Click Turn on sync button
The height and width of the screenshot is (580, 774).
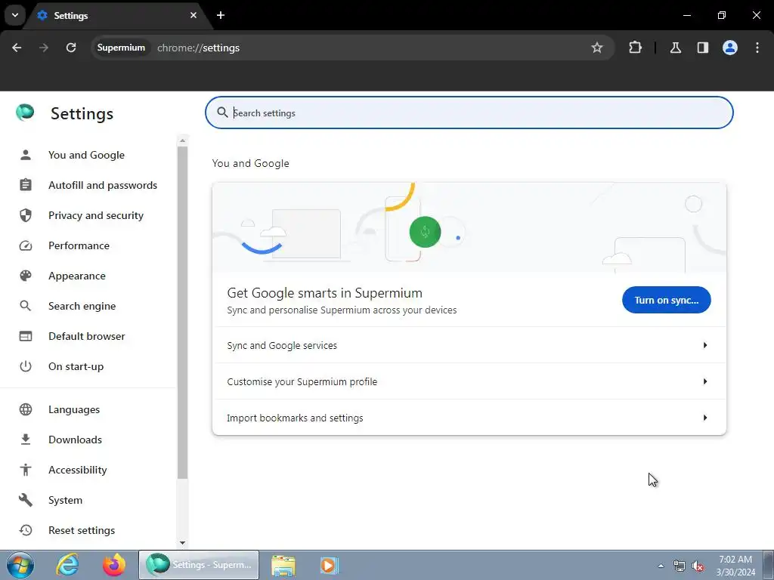coord(667,300)
